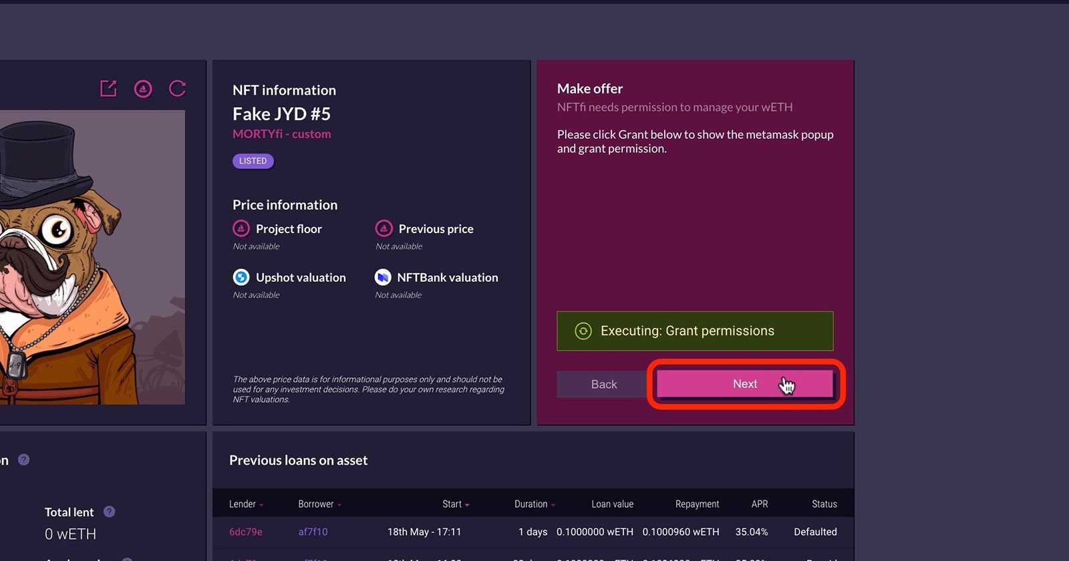Viewport: 1069px width, 561px height.
Task: Click the APR column header
Action: (x=760, y=504)
